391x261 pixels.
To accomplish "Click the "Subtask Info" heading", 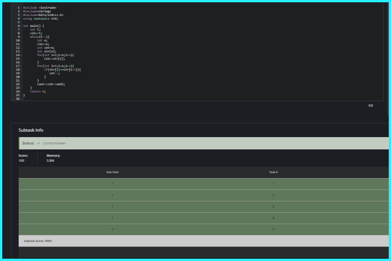I will click(31, 130).
